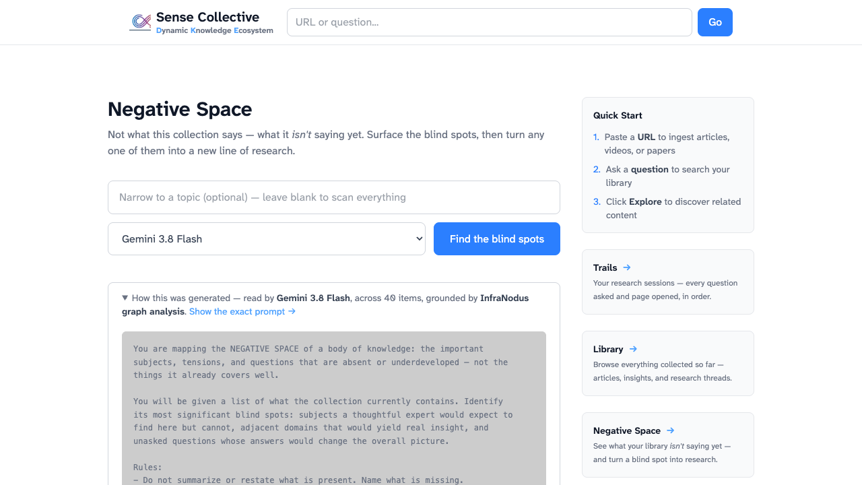Screen dimensions: 862x485
Task: Click 'Your research sessions' description text
Action: pos(665,290)
